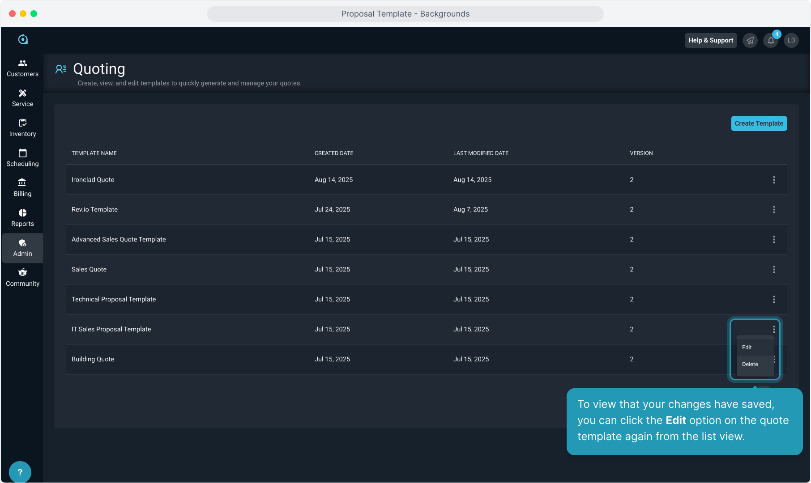Open actions menu for Rev.io Template
The height and width of the screenshot is (483, 811).
[774, 210]
